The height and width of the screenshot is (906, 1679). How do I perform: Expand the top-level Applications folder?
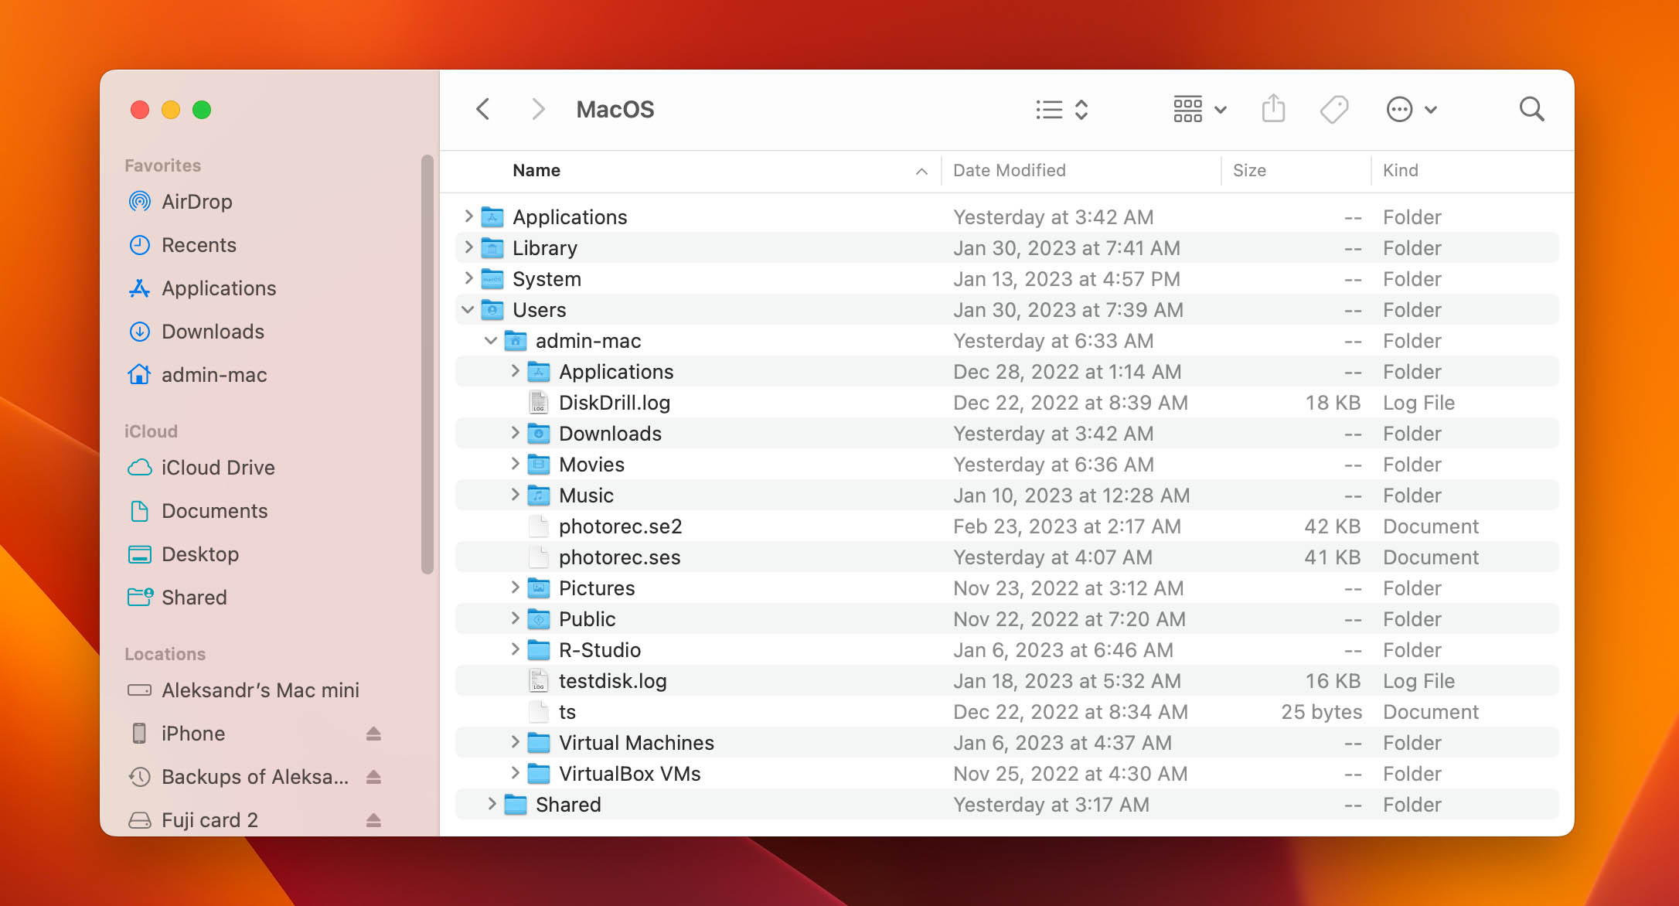(468, 216)
